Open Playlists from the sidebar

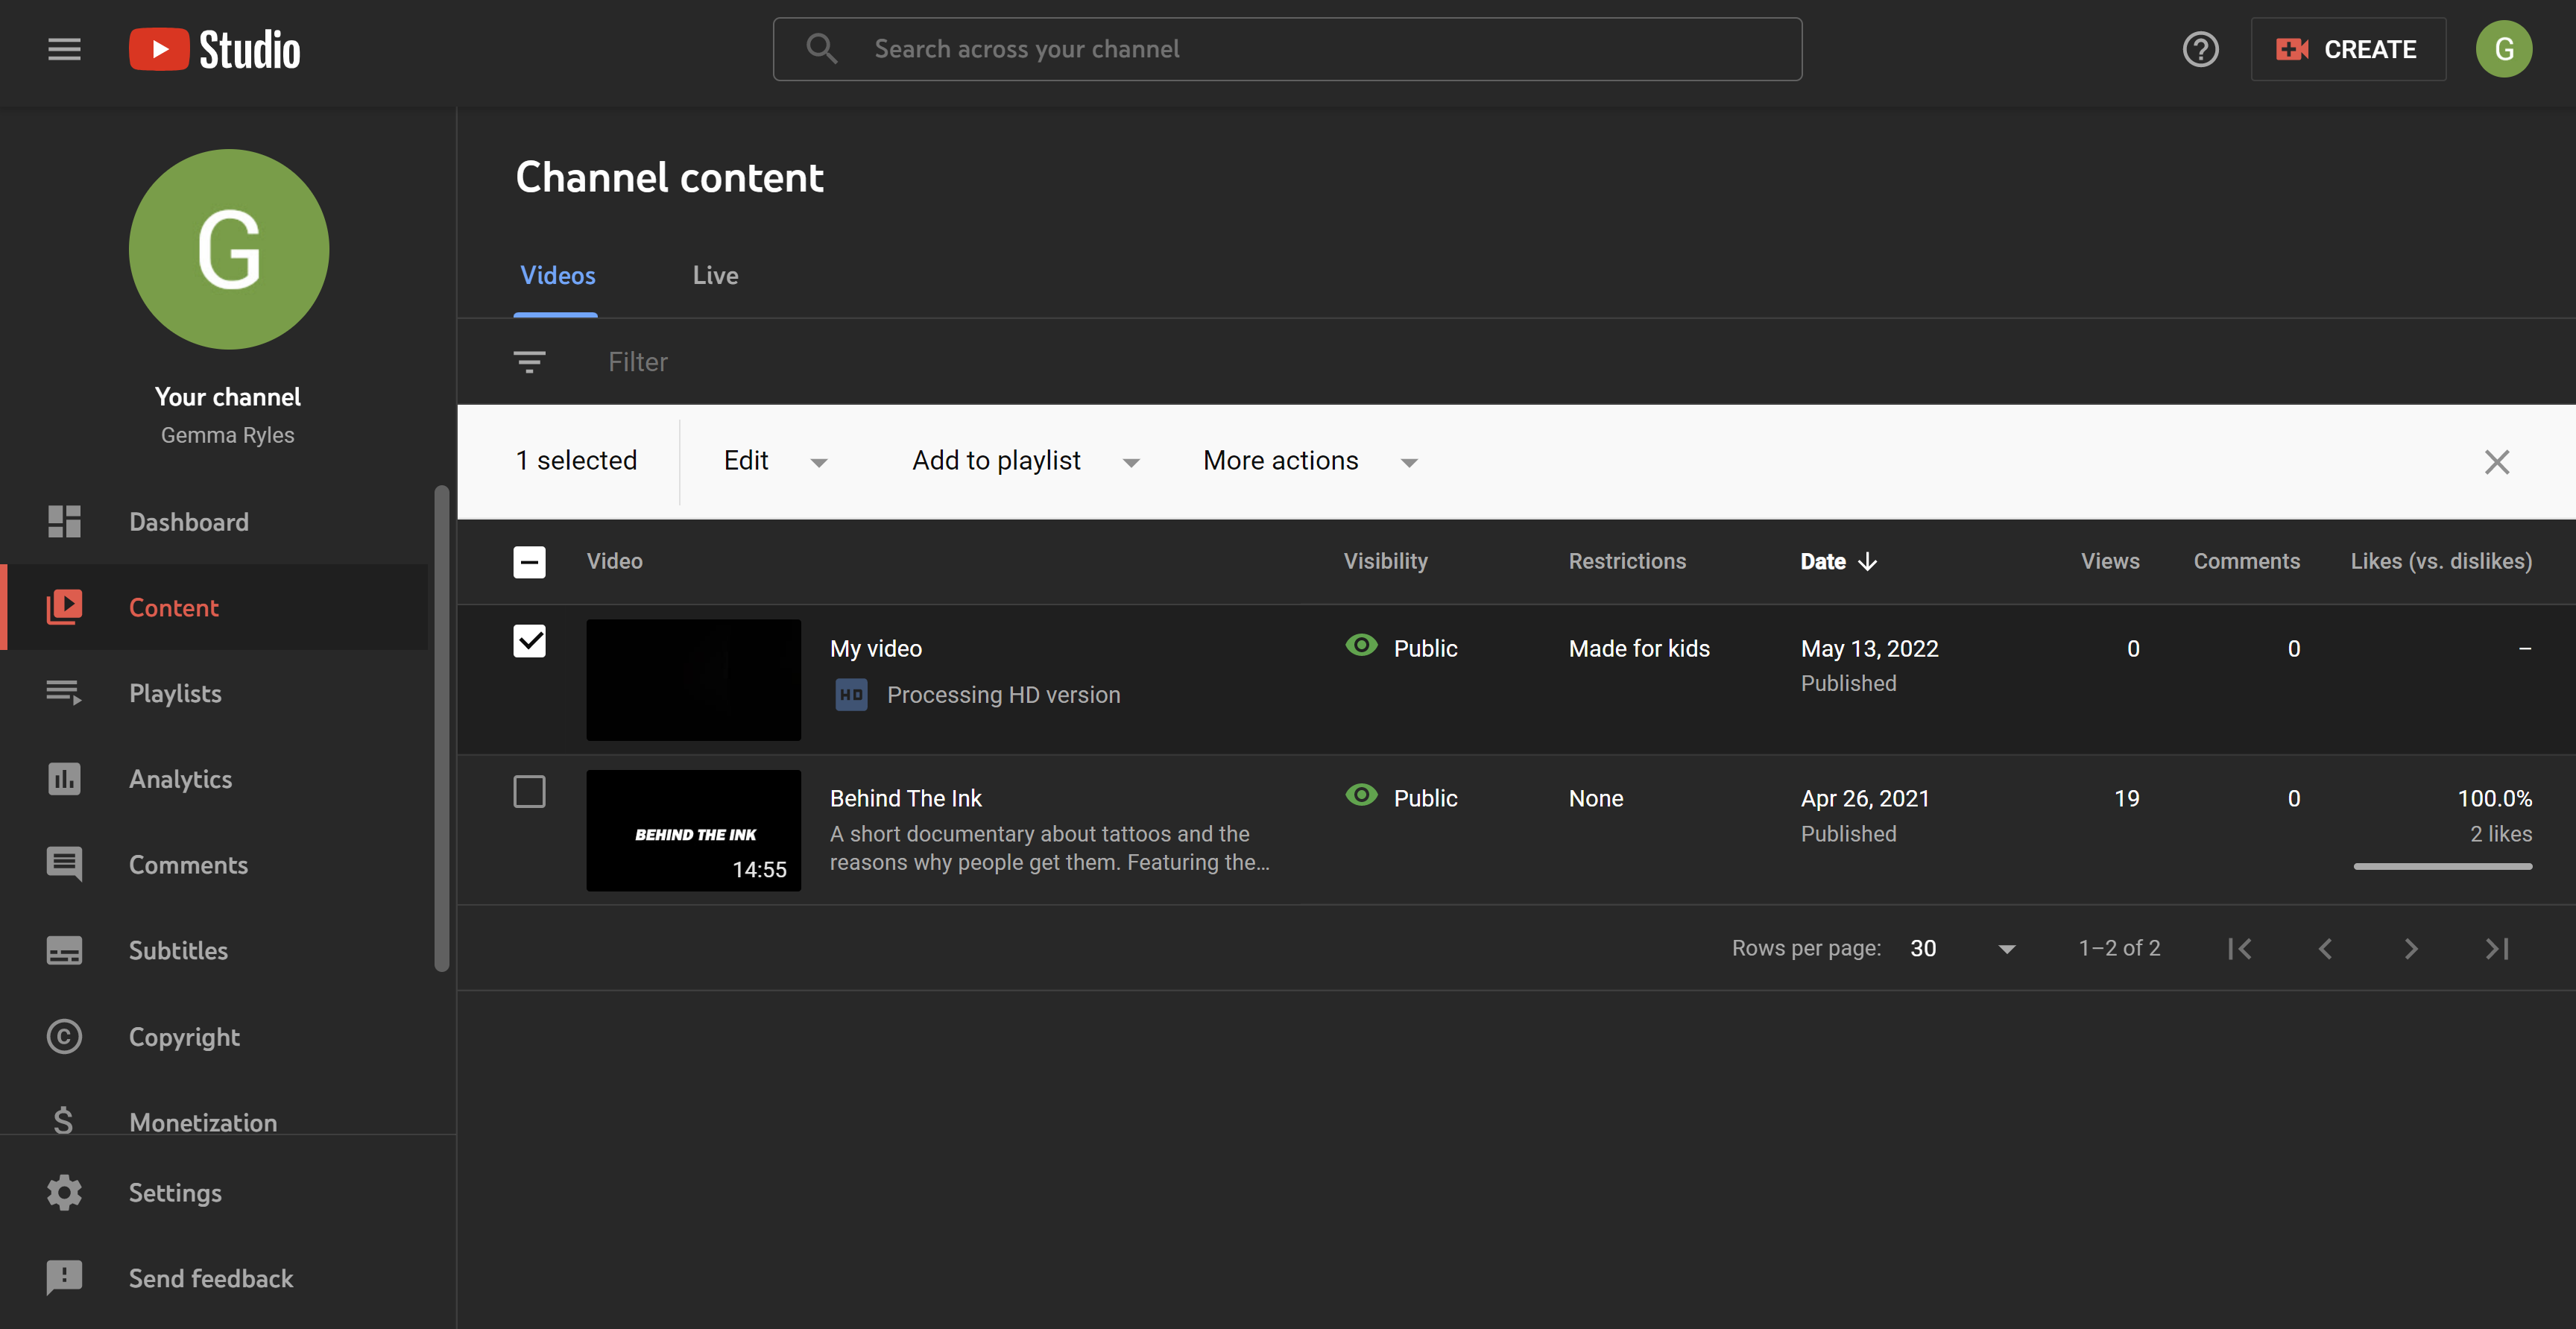tap(214, 693)
